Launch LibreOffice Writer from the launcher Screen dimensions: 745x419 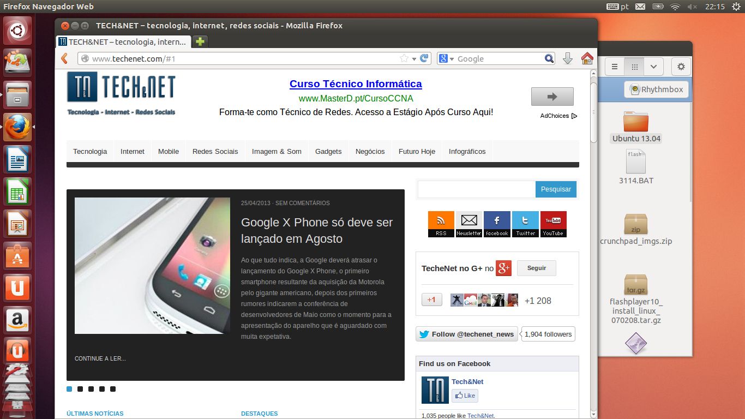pyautogui.click(x=18, y=160)
